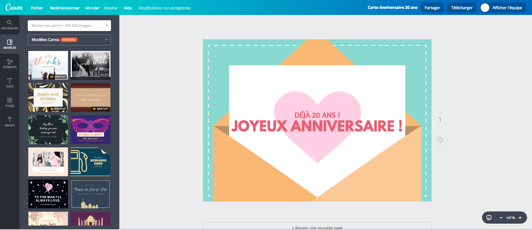Move page down with arrow below page number
This screenshot has height=230, width=532.
[440, 128]
